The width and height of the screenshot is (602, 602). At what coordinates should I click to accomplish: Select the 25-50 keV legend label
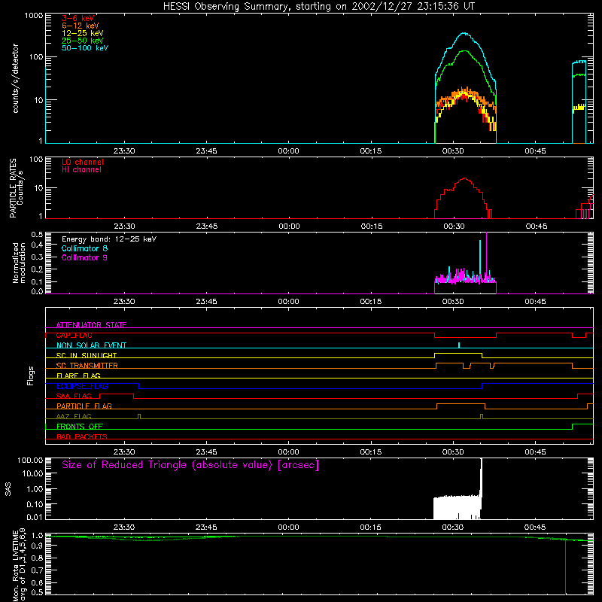pos(83,41)
